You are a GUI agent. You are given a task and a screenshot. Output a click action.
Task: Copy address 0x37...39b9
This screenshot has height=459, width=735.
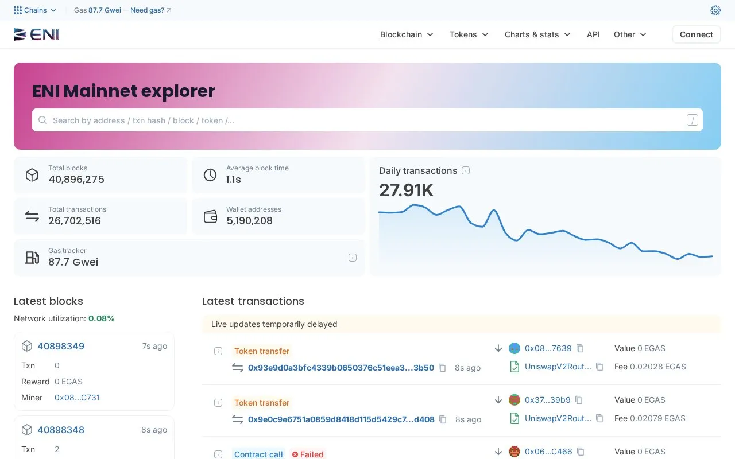click(579, 400)
